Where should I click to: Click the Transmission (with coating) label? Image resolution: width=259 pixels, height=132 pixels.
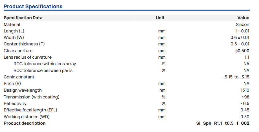[32, 97]
